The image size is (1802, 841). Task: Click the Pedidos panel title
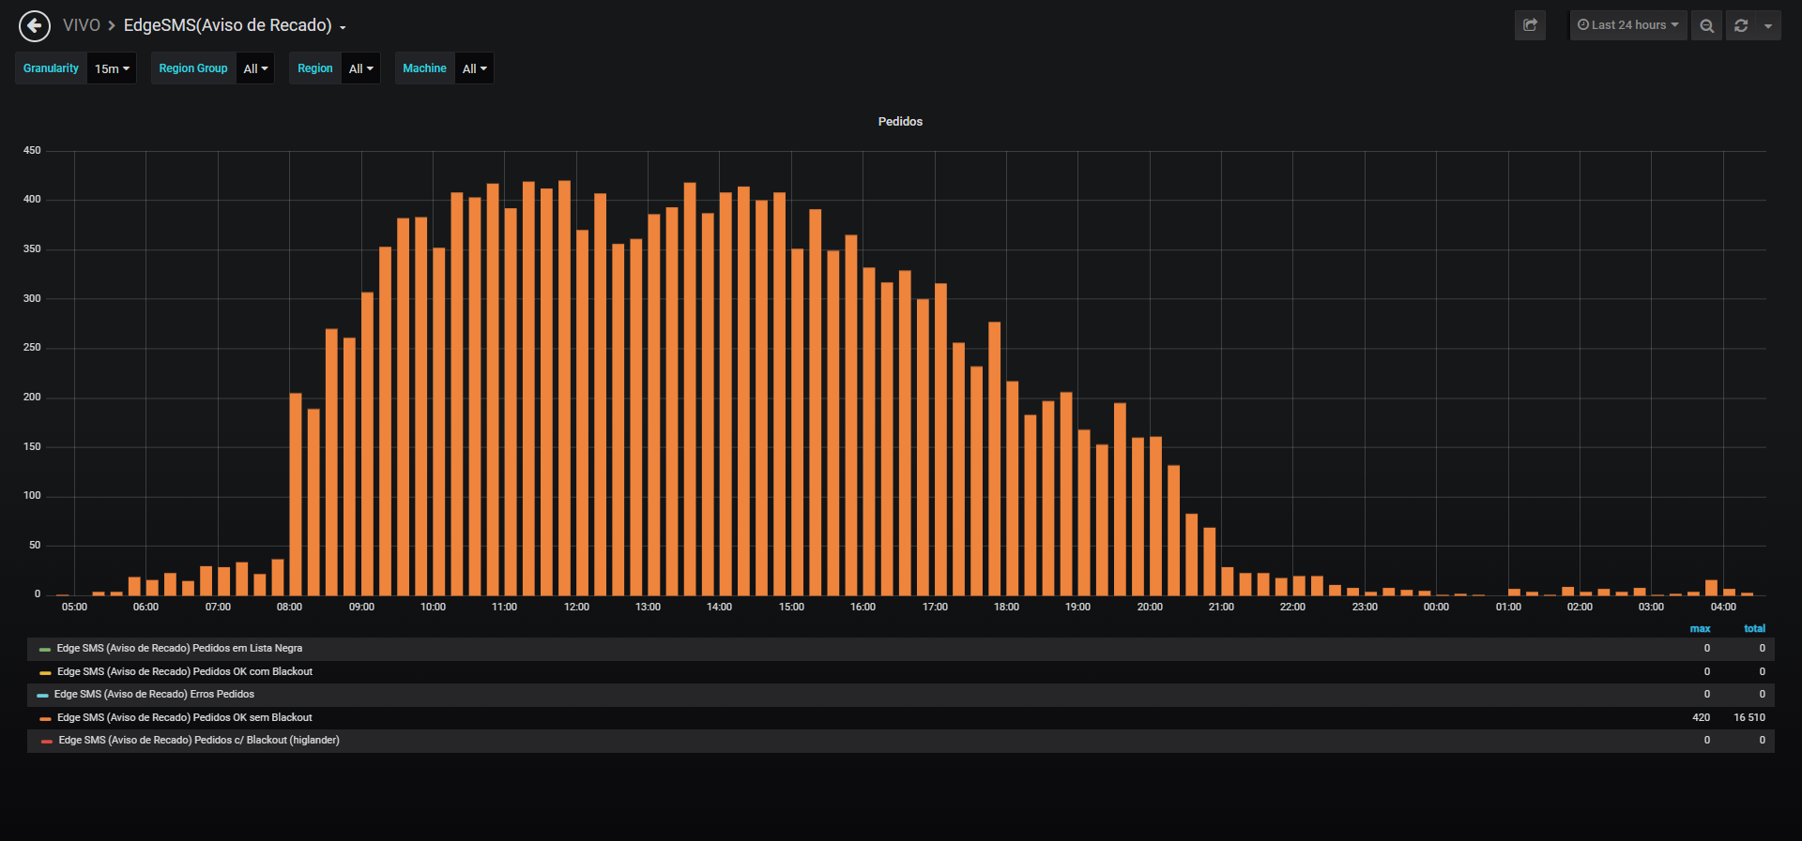coord(900,122)
